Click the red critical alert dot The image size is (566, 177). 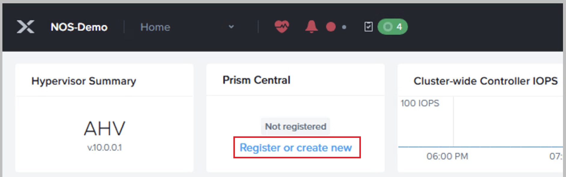tap(331, 27)
